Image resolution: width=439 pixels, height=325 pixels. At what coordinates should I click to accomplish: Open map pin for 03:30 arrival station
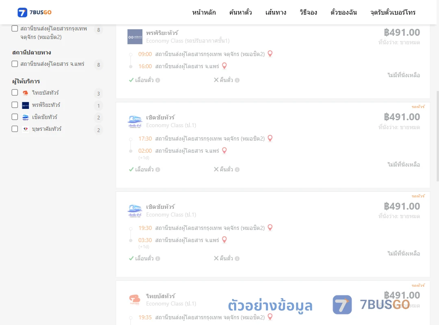224,240
